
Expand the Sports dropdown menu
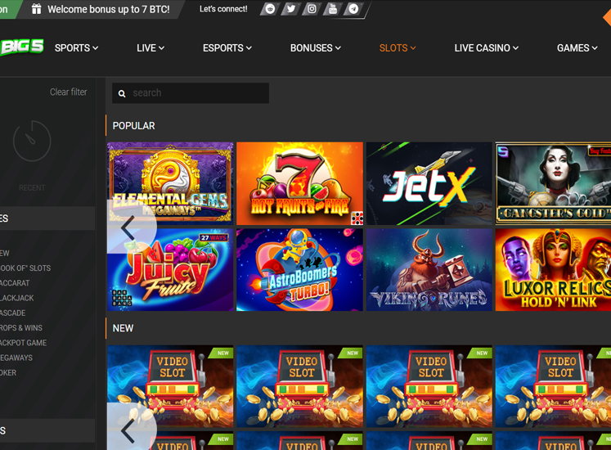[76, 48]
